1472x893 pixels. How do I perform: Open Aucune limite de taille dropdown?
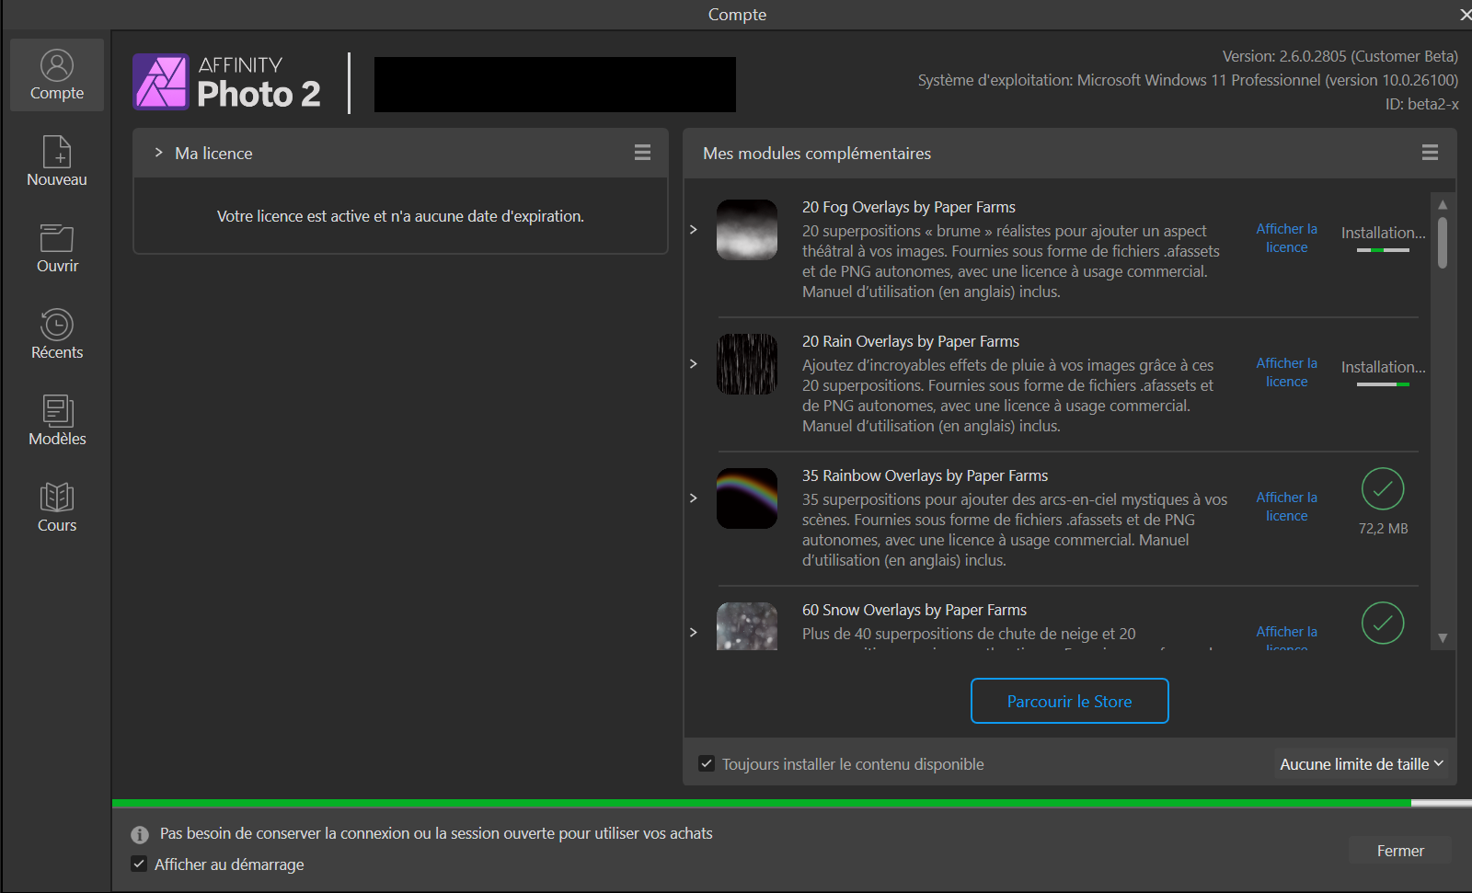pyautogui.click(x=1362, y=764)
